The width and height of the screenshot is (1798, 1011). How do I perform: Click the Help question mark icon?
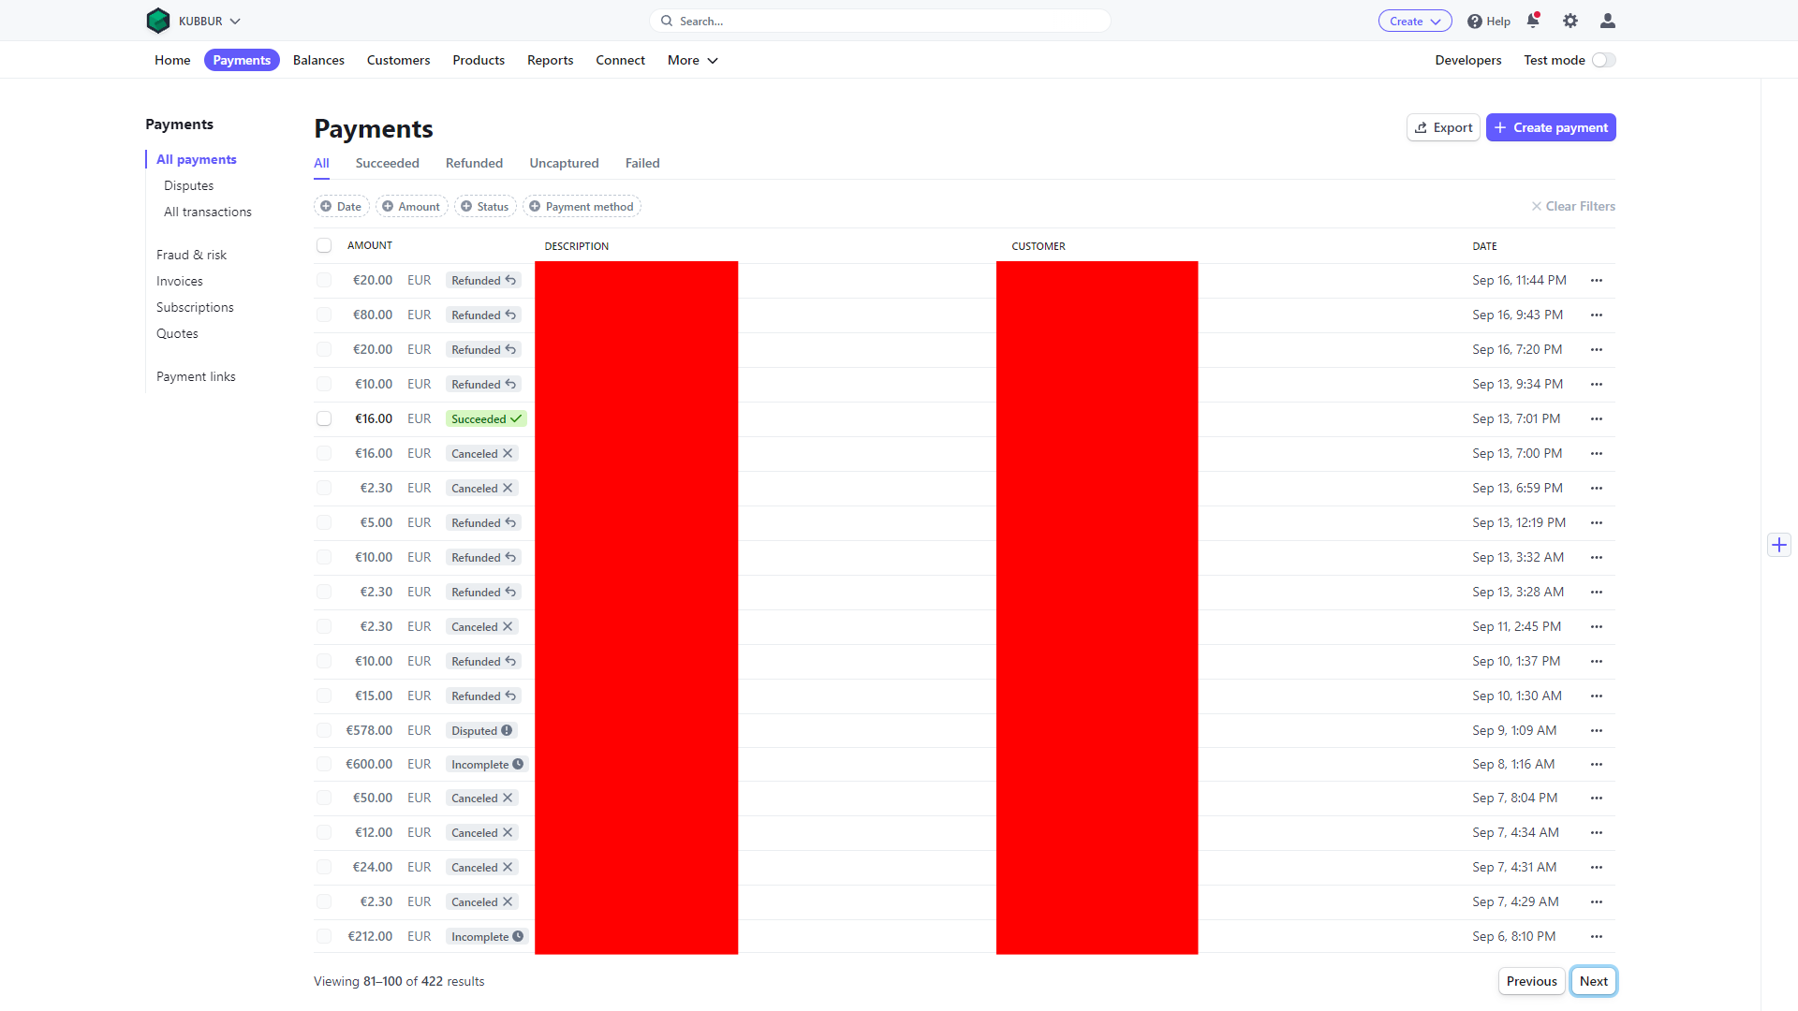pyautogui.click(x=1475, y=22)
